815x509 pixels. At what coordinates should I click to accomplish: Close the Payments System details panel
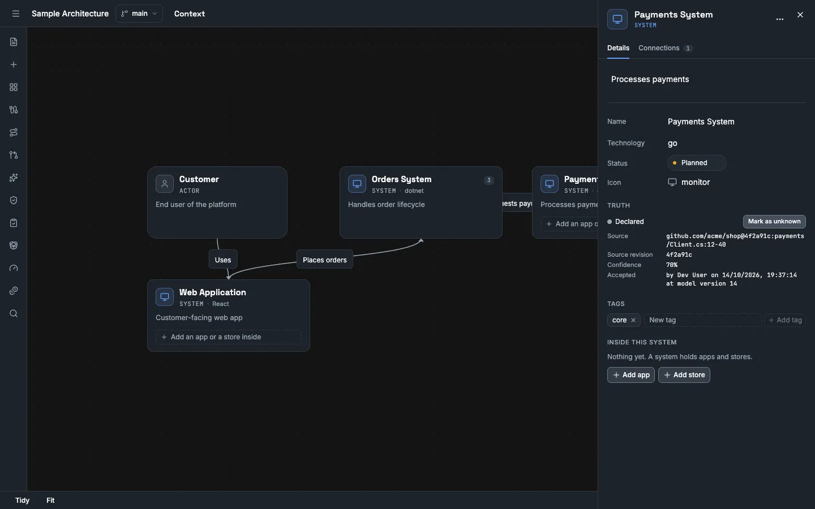(x=800, y=15)
